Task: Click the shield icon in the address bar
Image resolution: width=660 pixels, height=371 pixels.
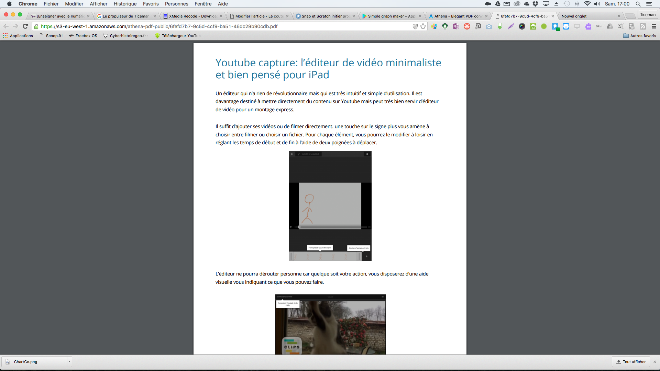Action: coord(415,26)
